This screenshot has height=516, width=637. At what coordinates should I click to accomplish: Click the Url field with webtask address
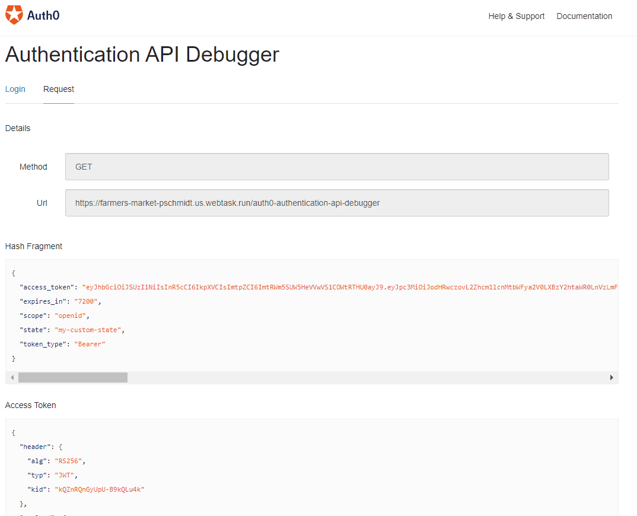point(337,203)
